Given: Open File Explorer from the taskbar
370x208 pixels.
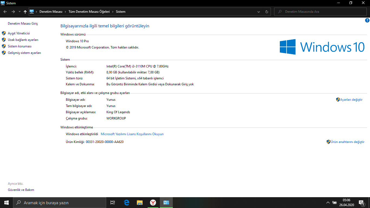Looking at the screenshot, I should (x=140, y=203).
